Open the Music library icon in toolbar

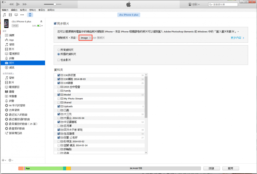(4, 15)
